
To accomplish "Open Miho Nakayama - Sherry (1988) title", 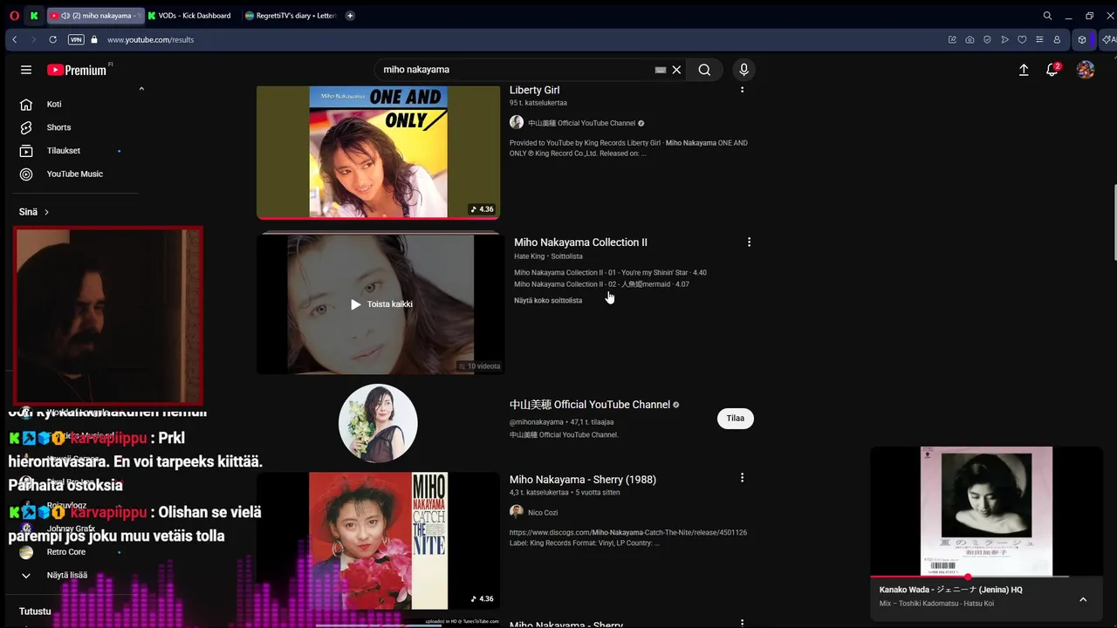I will point(583,480).
